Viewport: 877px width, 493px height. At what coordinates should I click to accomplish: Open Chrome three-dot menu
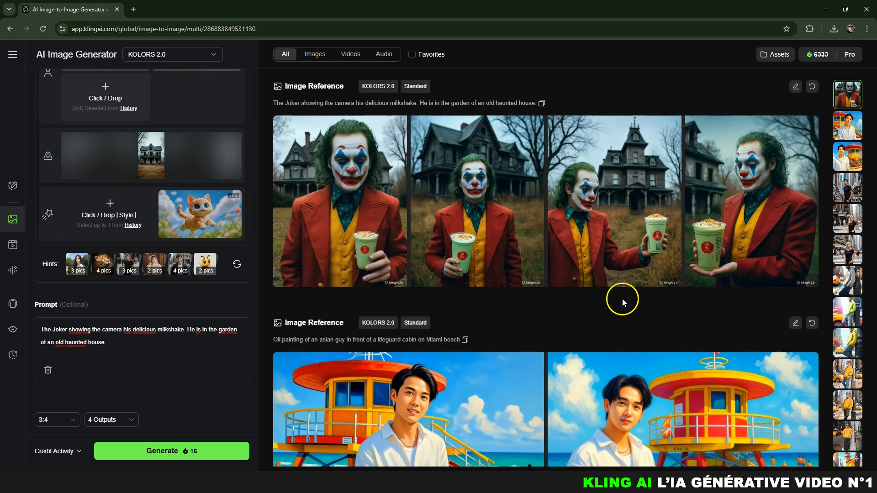pos(866,29)
